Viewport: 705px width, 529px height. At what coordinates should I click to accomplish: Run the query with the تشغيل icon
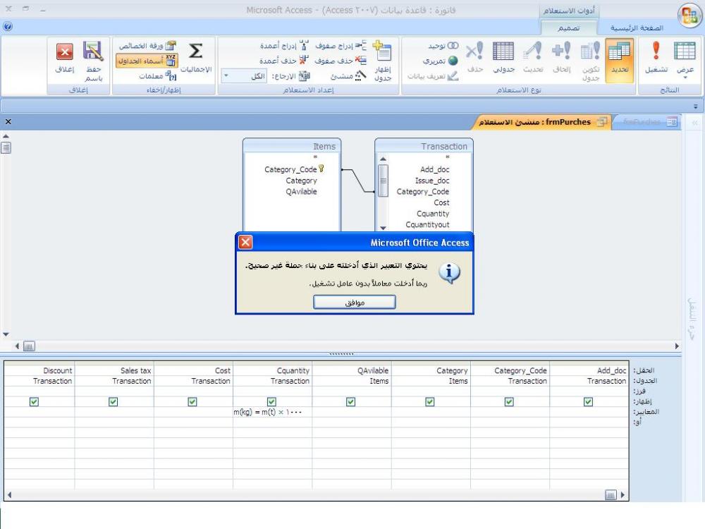656,56
